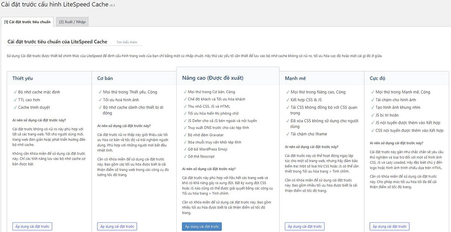Click the heading Cài đặt trước tiêu chuẩn của LiteSpeed Cache
This screenshot has height=232, width=451.
tap(58, 42)
